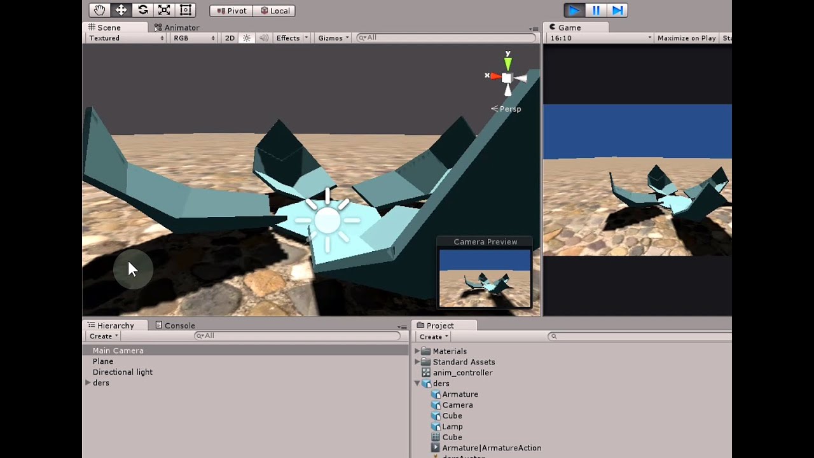Click the Step frame button
Image resolution: width=814 pixels, height=458 pixels.
pos(617,10)
